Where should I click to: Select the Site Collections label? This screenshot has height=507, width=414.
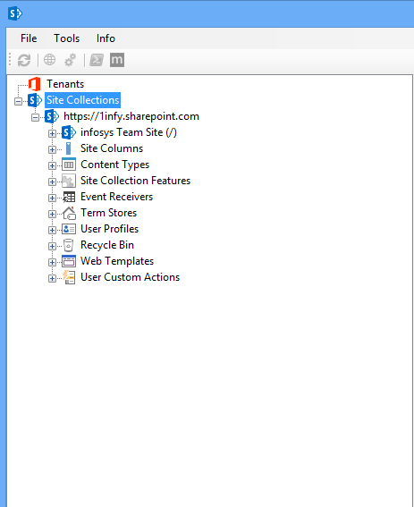click(83, 100)
